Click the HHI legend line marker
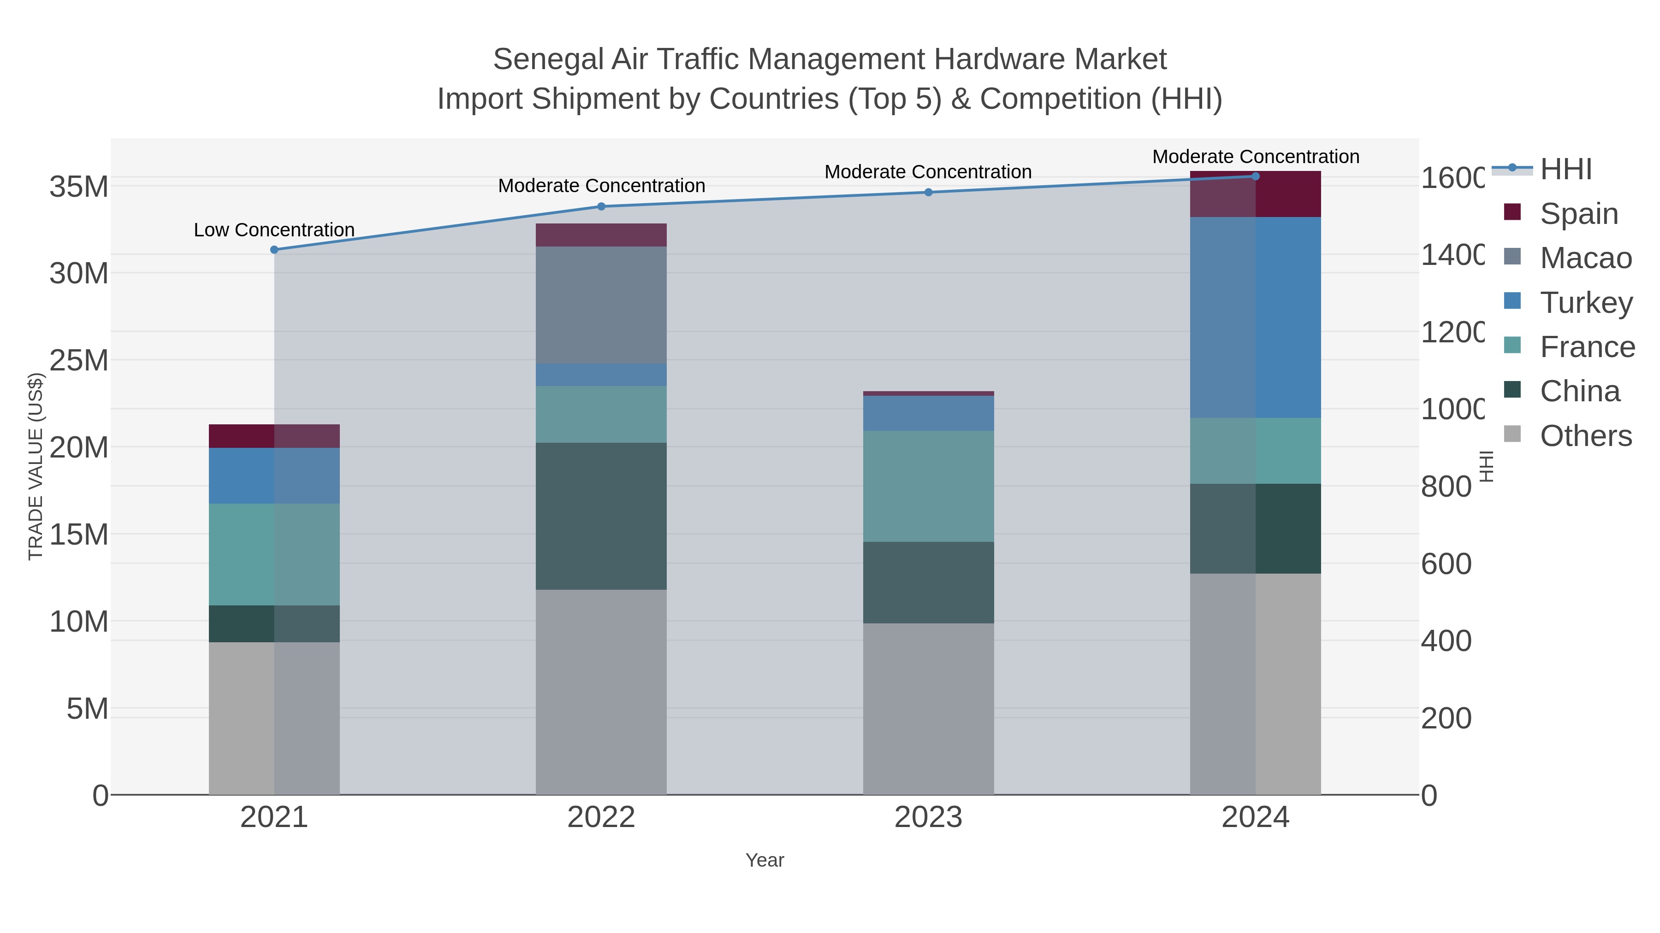 pos(1512,168)
